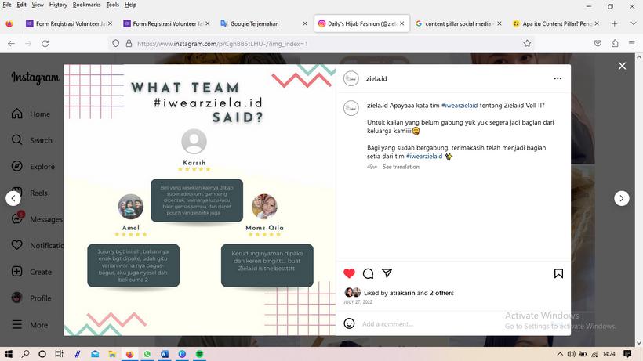This screenshot has height=361, width=643.
Task: Open second #iwearzielaid hashtag after 'tim'
Action: 424,156
